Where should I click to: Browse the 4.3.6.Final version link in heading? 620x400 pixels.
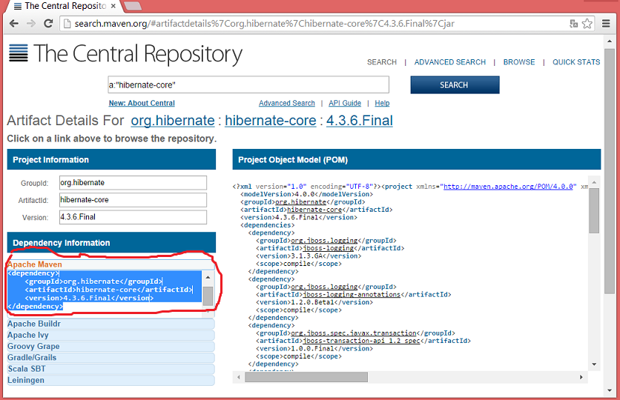[x=360, y=121]
